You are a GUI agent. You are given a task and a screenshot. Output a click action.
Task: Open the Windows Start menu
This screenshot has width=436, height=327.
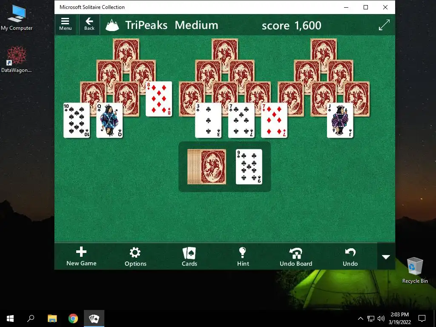[x=10, y=318]
